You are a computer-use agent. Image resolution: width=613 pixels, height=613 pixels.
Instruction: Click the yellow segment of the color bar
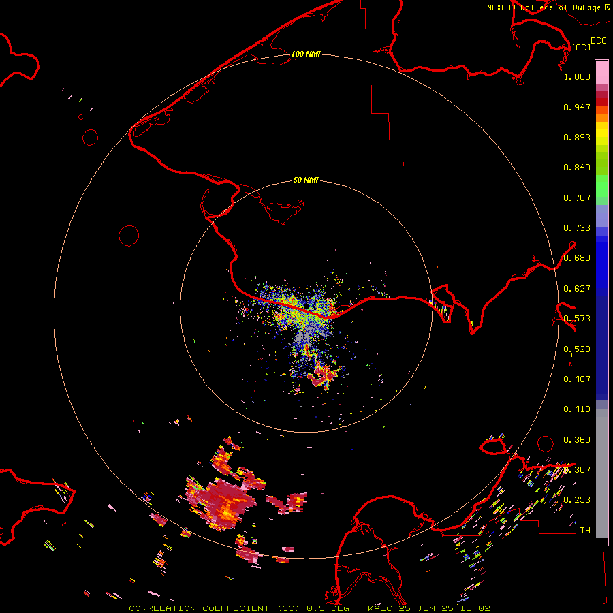point(601,137)
